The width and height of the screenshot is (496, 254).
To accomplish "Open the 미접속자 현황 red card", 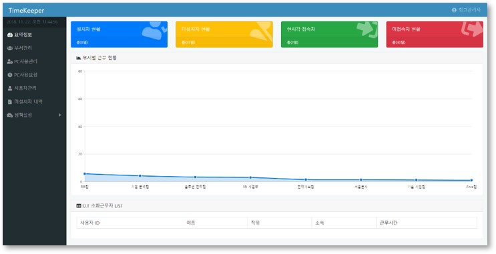I will click(435, 35).
